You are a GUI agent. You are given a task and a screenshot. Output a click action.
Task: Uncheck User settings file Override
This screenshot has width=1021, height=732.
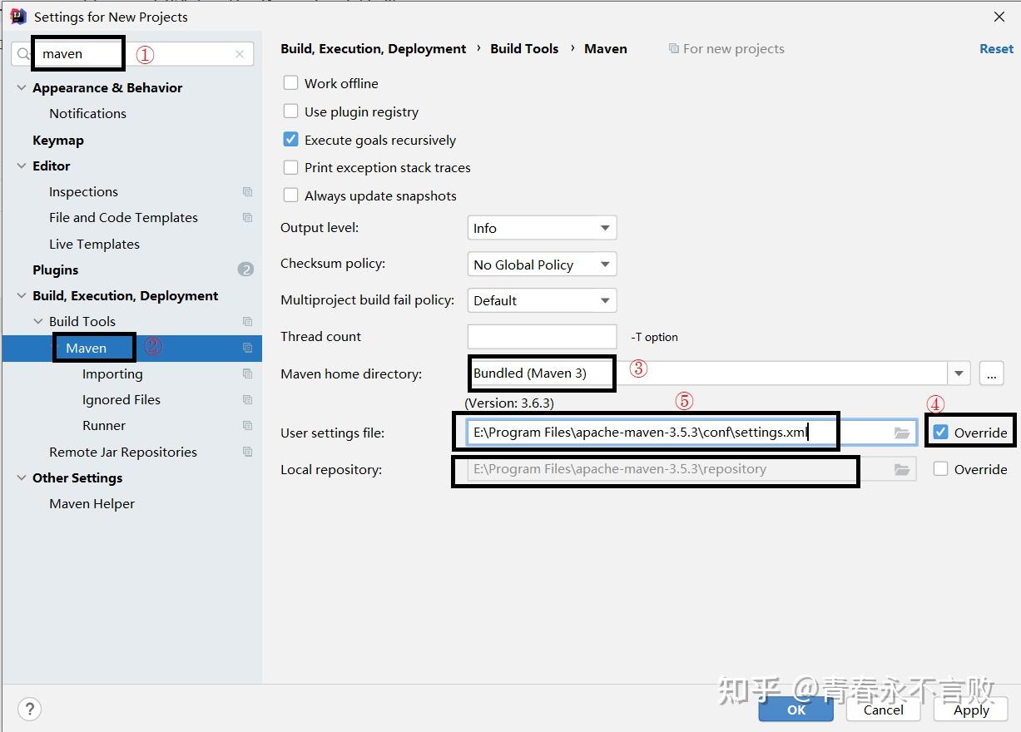point(940,432)
